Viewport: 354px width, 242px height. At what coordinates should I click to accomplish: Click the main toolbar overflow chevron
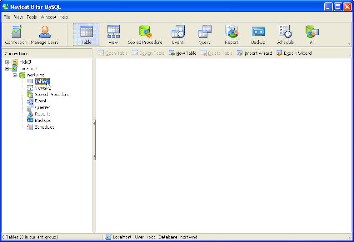pyautogui.click(x=349, y=44)
